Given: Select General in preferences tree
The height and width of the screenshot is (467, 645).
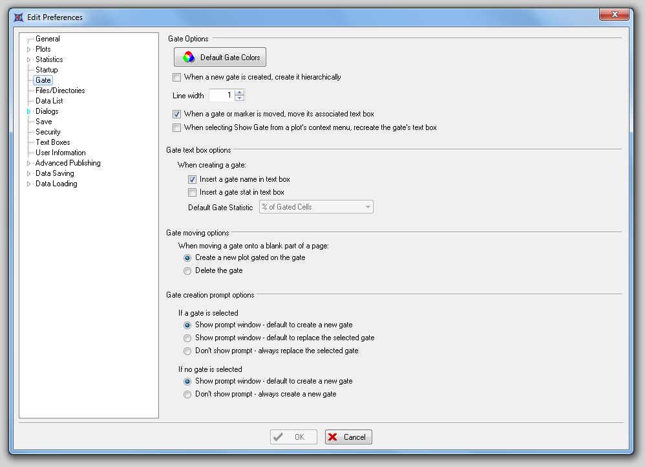Looking at the screenshot, I should [x=47, y=39].
